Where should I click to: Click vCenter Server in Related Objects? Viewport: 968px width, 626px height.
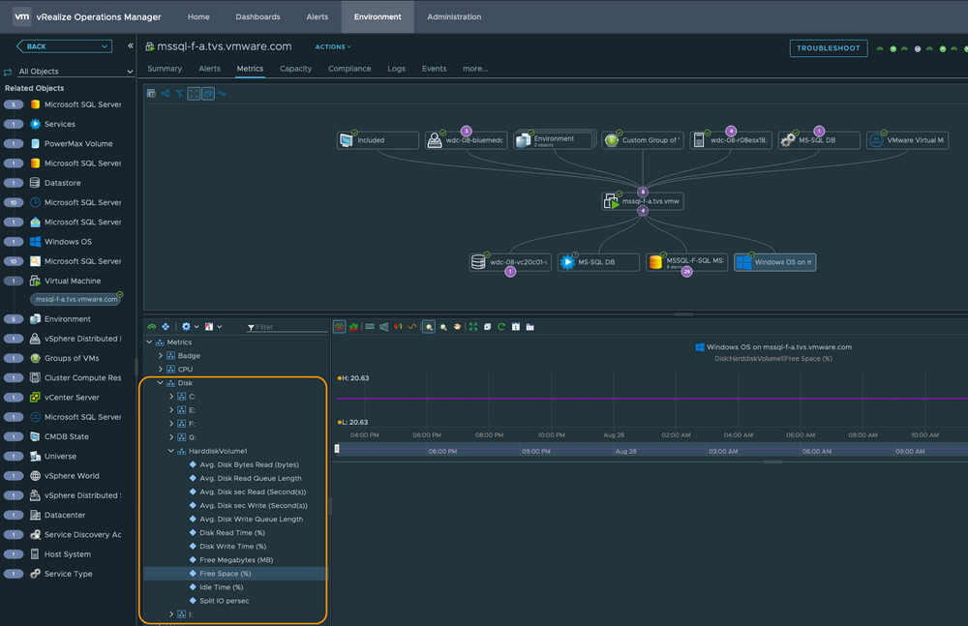[x=72, y=398]
